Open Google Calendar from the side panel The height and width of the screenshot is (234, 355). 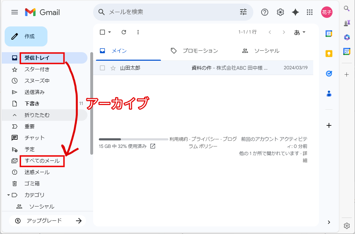pyautogui.click(x=329, y=33)
